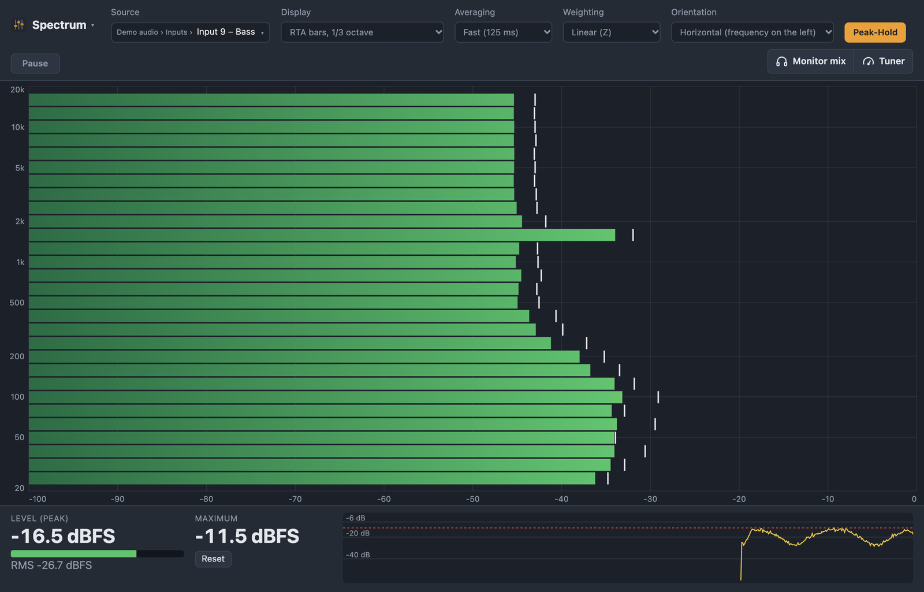Click the tallest spectrum bar near 100 Hz
The image size is (924, 592).
(x=326, y=397)
